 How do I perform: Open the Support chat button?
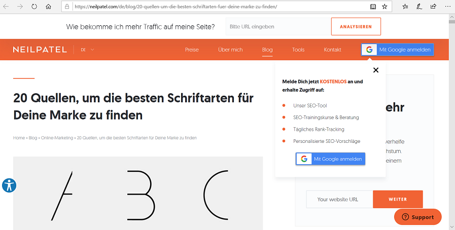418,217
